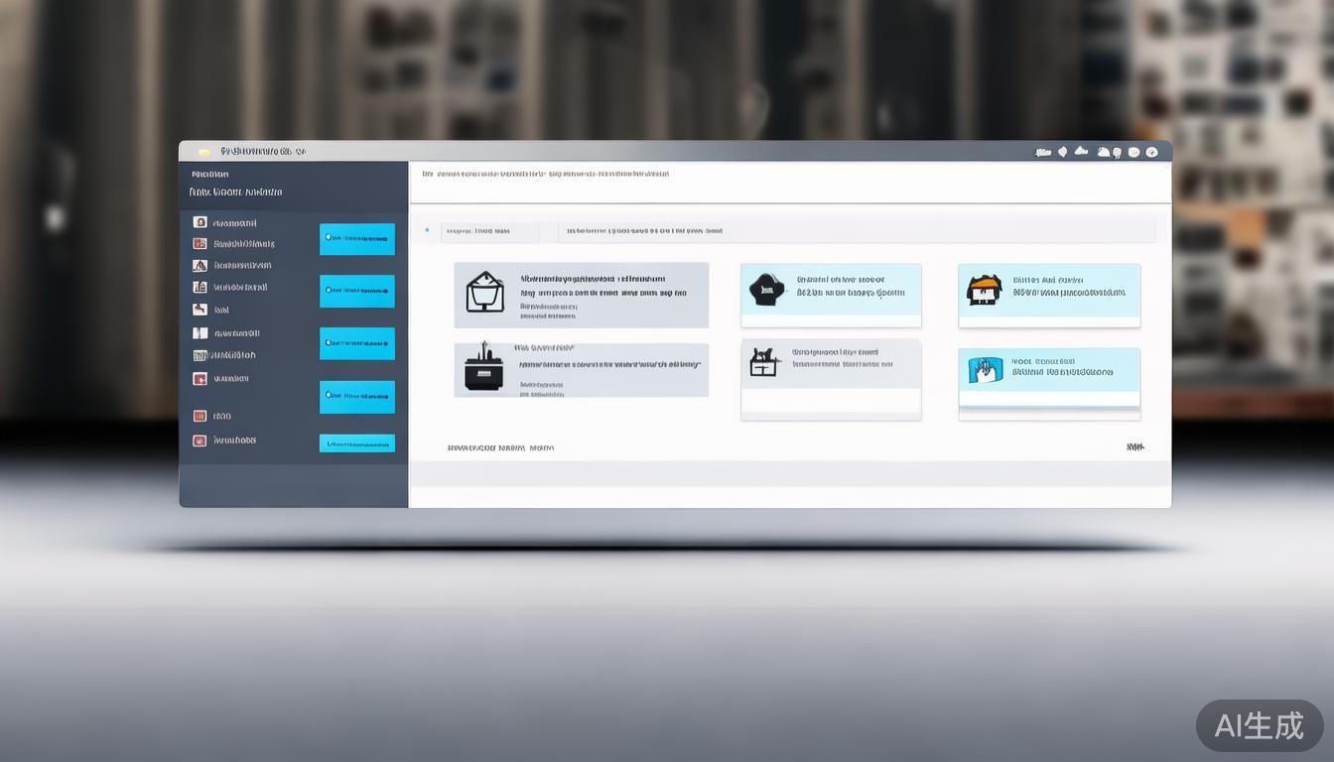Click the rightmost round icon in the title bar
Image resolution: width=1334 pixels, height=762 pixels.
(x=1151, y=152)
